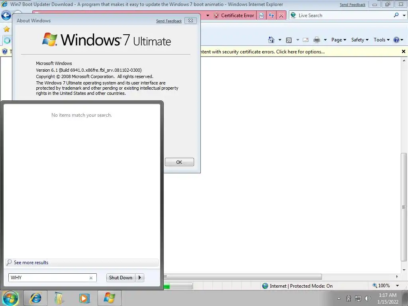
Task: Dismiss the information bar with its X
Action: [x=404, y=51]
